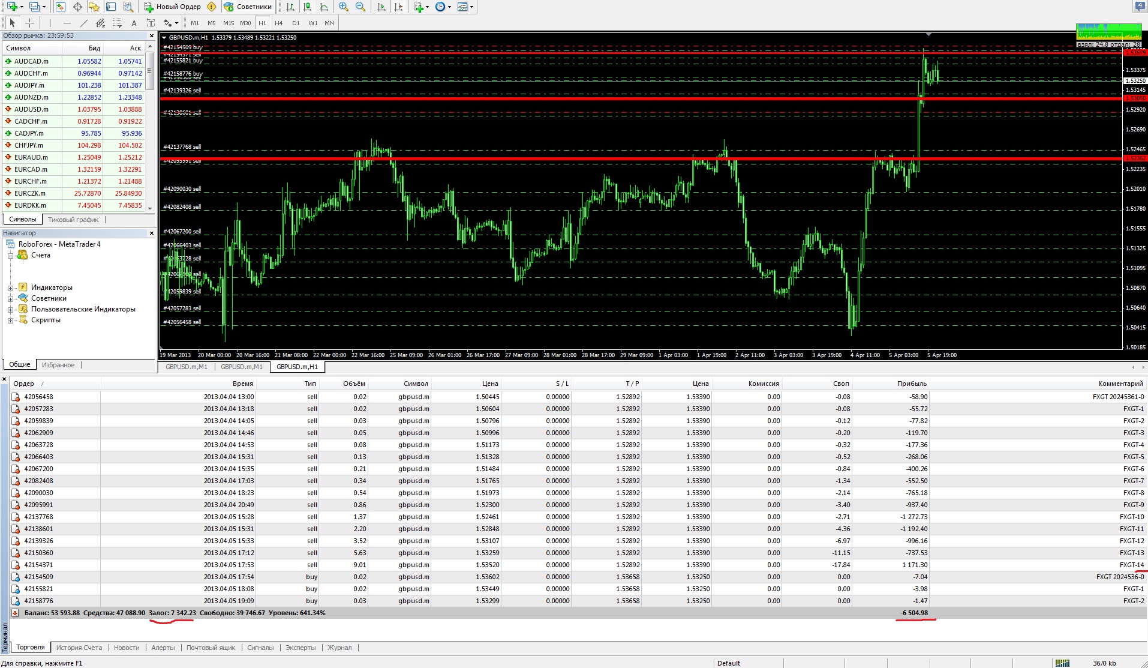Select the Пользовательские Индикаторы tree item
The image size is (1148, 668).
tap(83, 310)
